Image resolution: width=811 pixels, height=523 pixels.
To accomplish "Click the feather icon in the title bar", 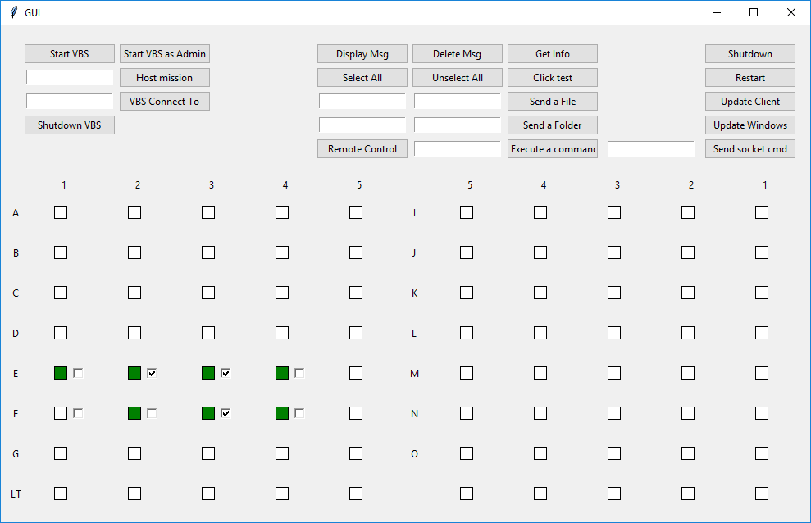I will pyautogui.click(x=13, y=12).
